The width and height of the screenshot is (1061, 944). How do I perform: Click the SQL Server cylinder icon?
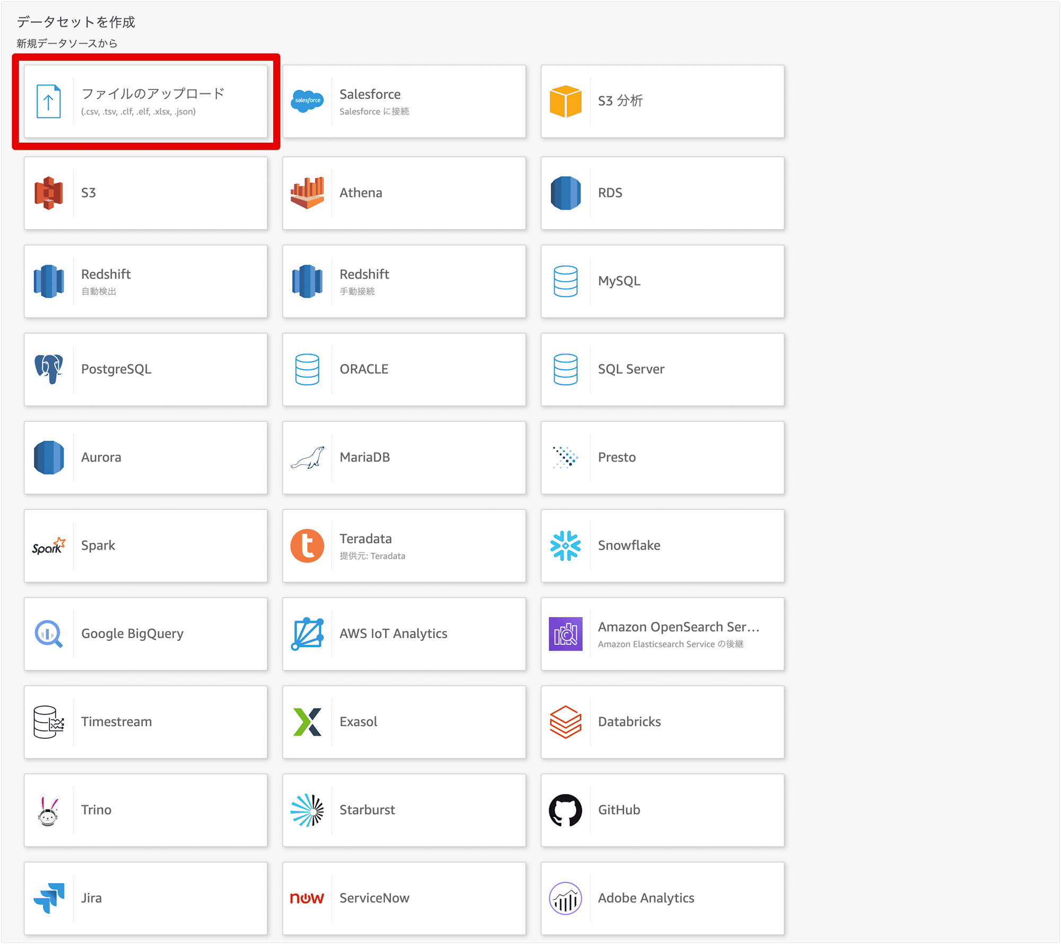[566, 369]
